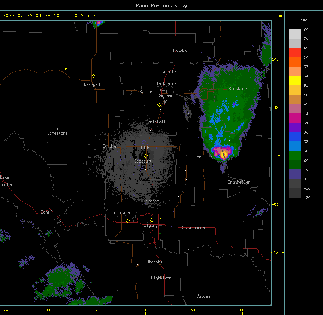Click the RockyMH label

[92, 85]
